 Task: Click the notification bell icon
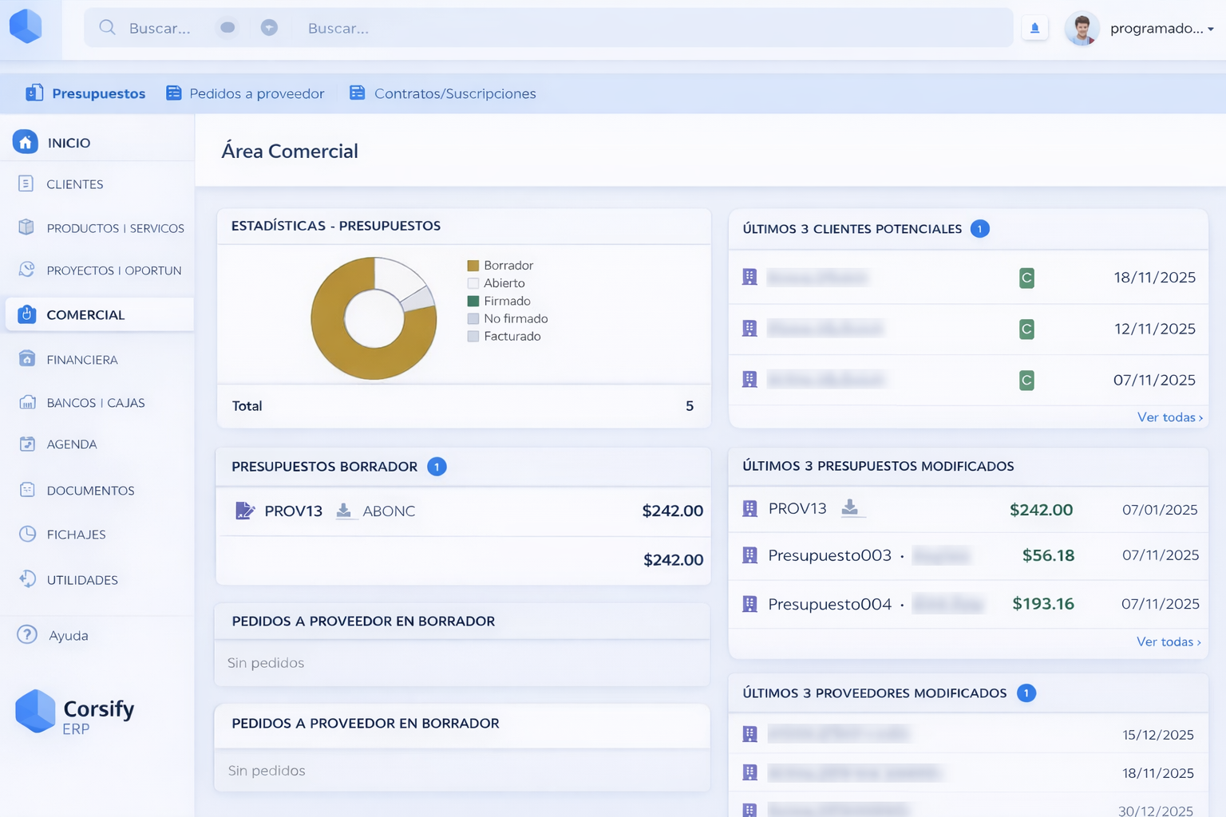click(x=1034, y=29)
